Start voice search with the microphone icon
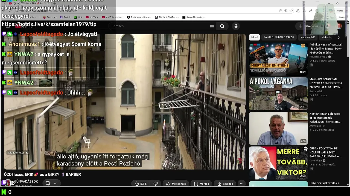 (236, 26)
